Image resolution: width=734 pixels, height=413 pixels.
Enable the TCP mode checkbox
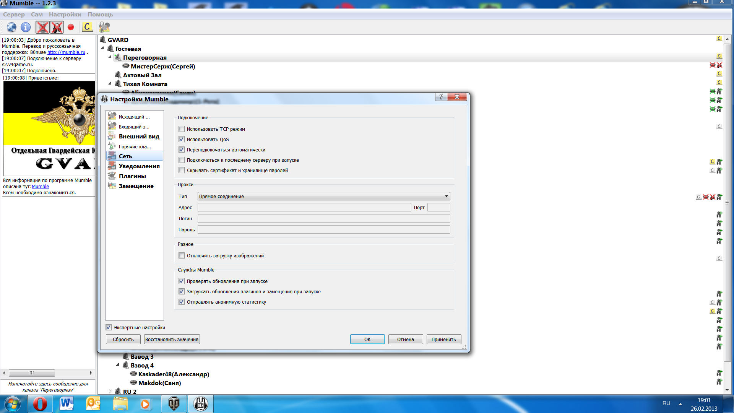182,129
